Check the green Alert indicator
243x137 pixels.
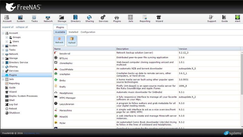(238, 19)
